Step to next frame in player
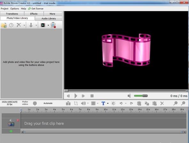 point(83,96)
